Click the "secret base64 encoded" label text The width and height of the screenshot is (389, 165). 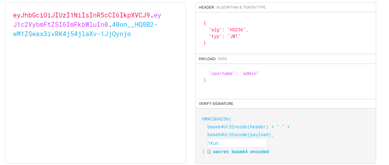pos(241,152)
